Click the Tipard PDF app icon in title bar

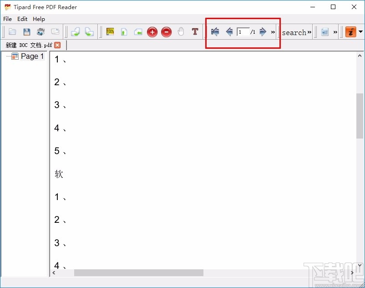coord(8,7)
